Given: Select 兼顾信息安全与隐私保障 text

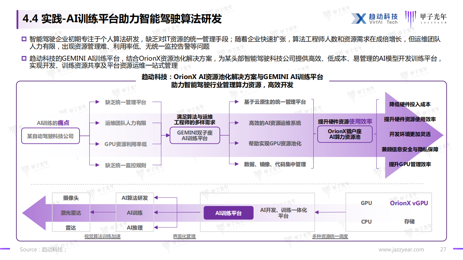Looking at the screenshot, I should [410, 149].
